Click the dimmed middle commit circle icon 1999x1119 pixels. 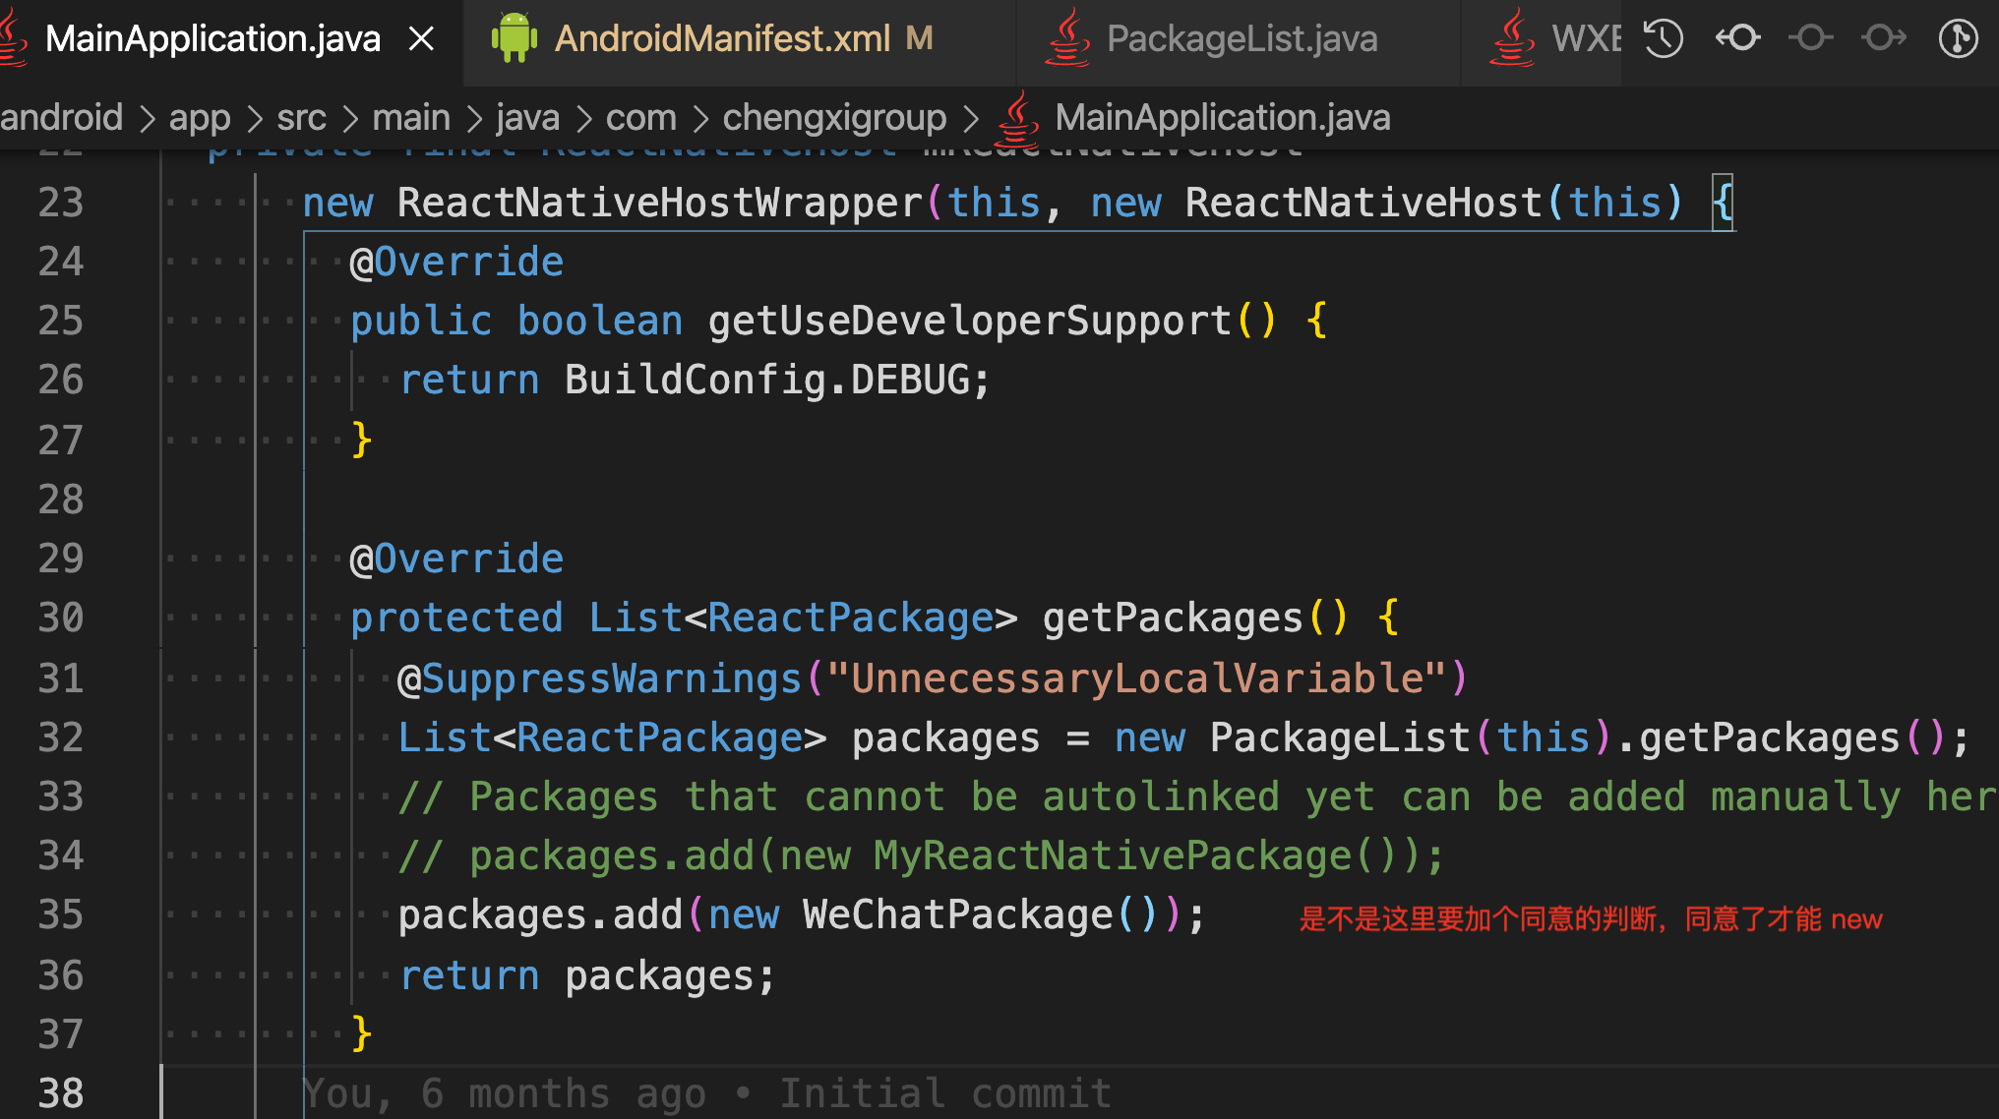point(1810,38)
